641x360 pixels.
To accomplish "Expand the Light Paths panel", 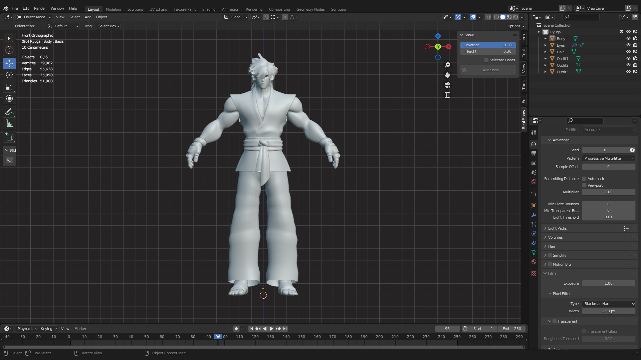I will [x=557, y=228].
